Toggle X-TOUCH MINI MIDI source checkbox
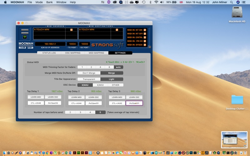 pos(72,30)
